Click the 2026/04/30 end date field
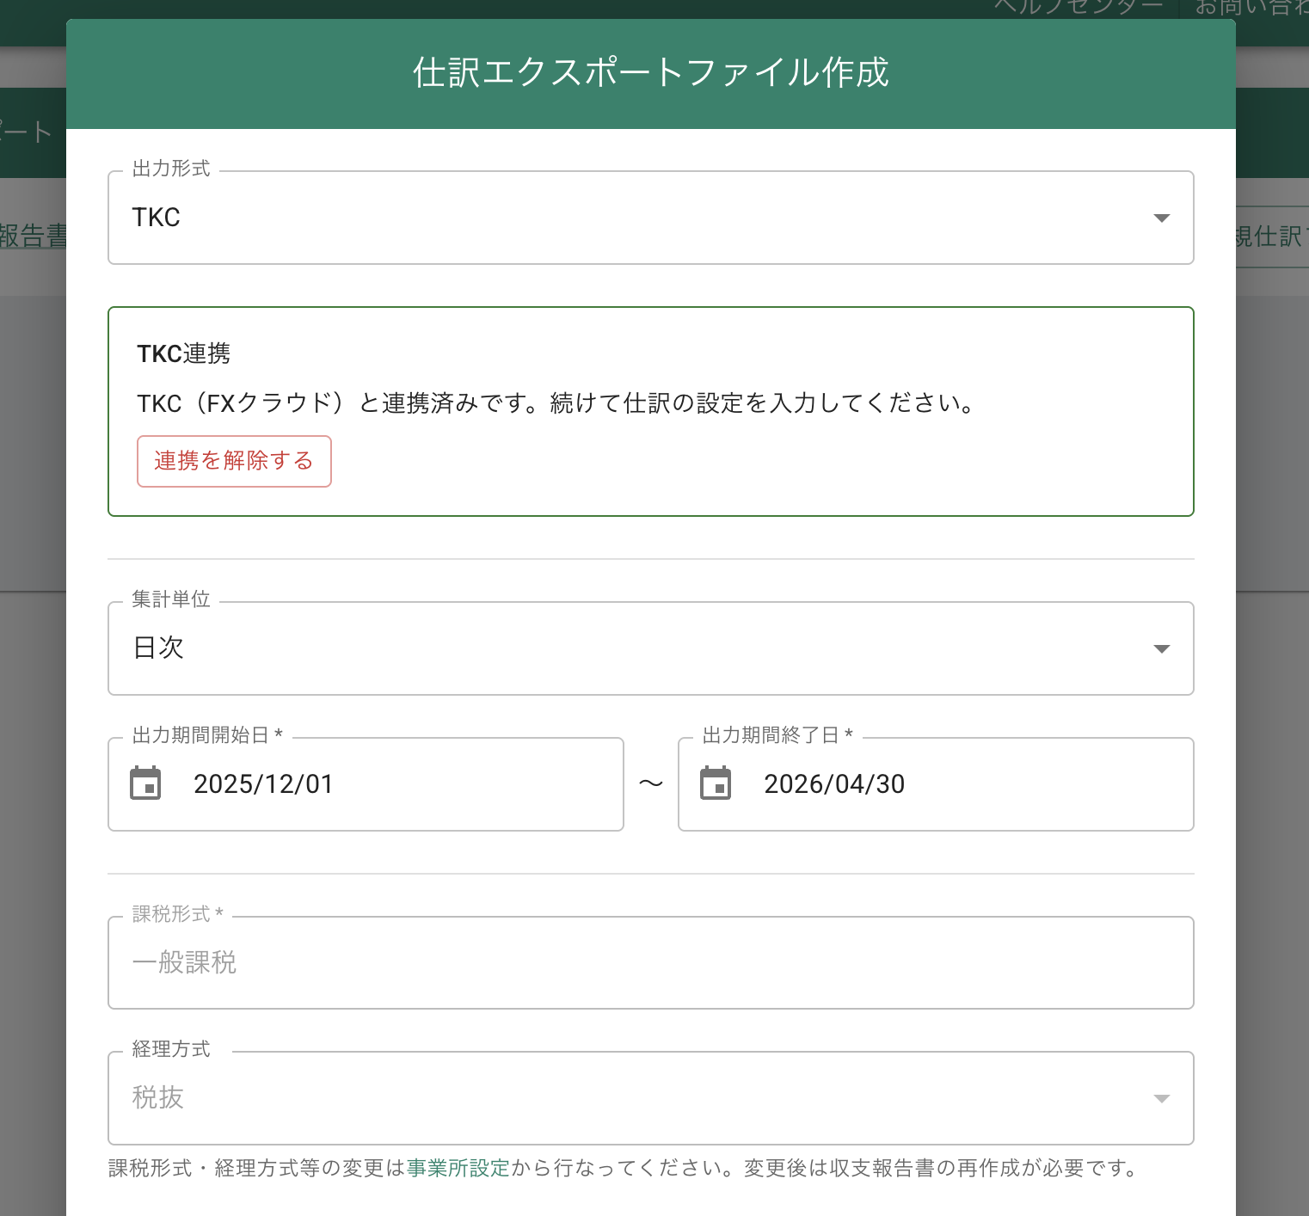This screenshot has height=1216, width=1309. [x=936, y=784]
